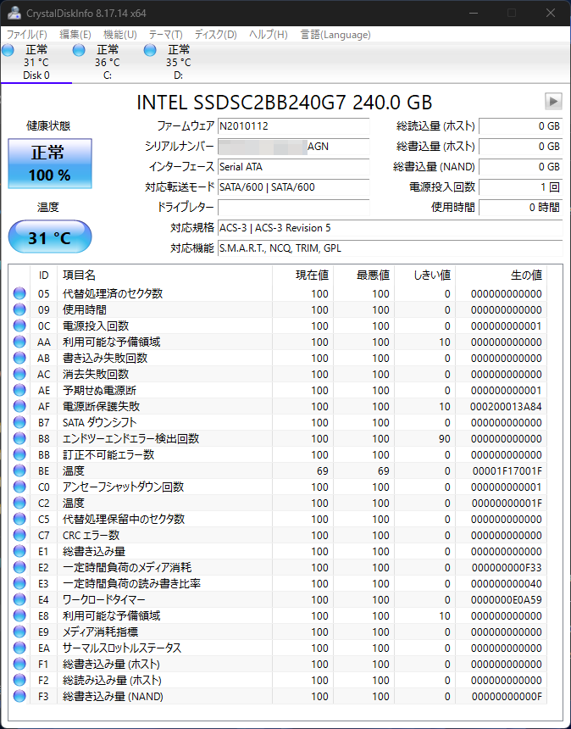571x729 pixels.
Task: Click the 項目名 column header
Action: click(164, 275)
